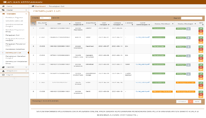Click green checkmark for row C-008
This screenshot has height=118, width=206.
click(x=201, y=92)
